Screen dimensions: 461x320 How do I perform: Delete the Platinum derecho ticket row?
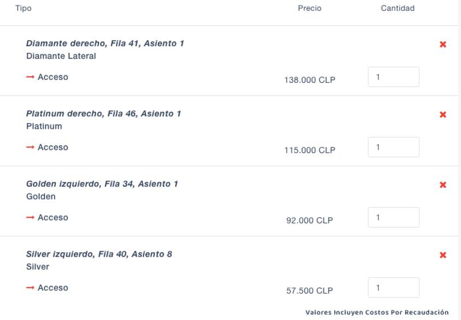(443, 115)
